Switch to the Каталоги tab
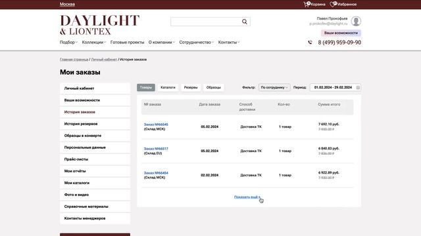 pos(168,87)
